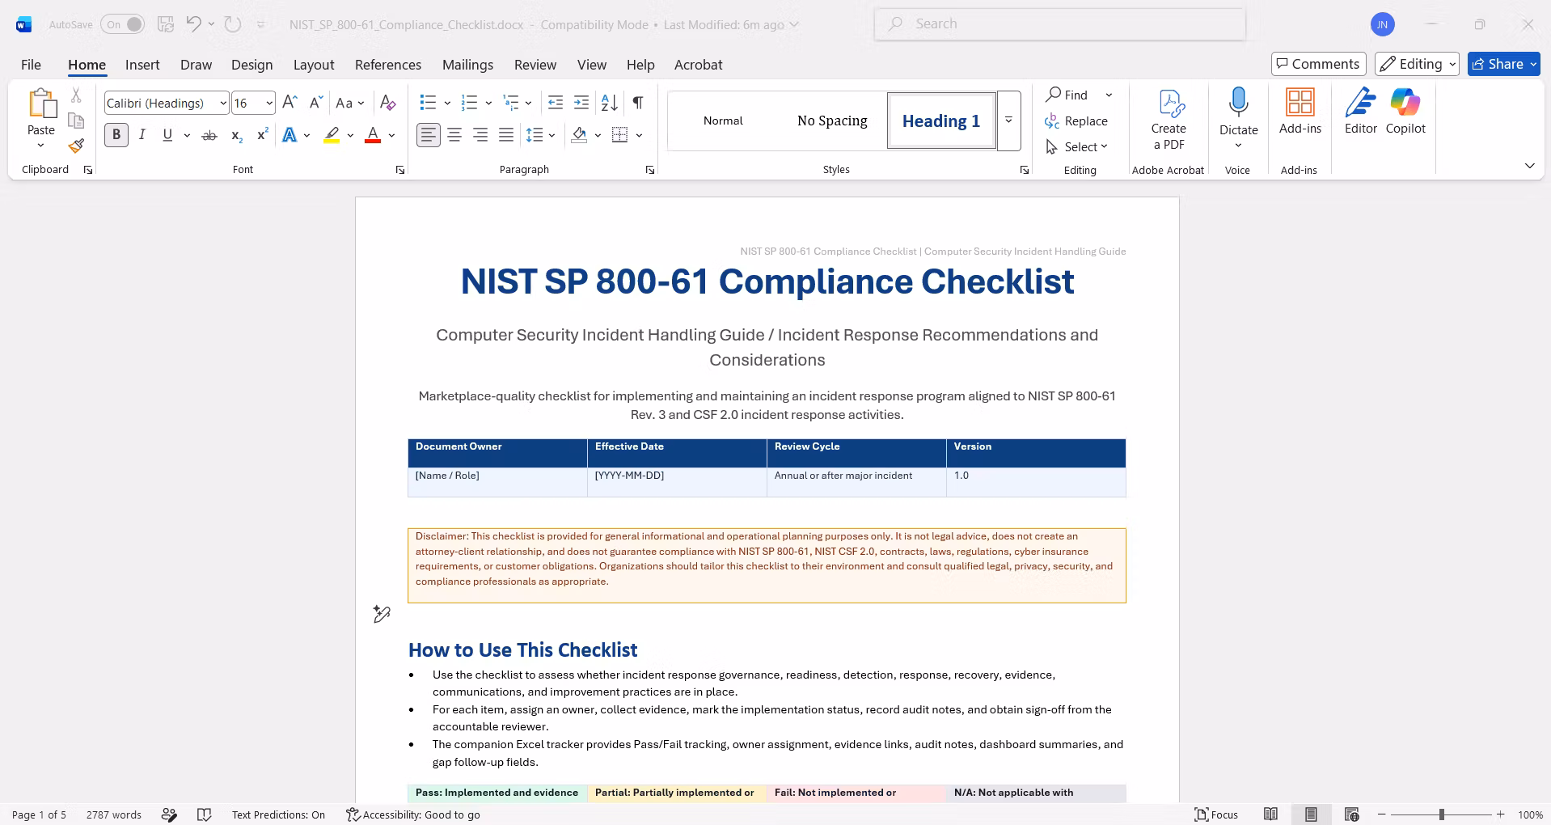Viewport: 1551px width, 825px height.
Task: Launch Copilot from the ribbon
Action: (x=1405, y=112)
